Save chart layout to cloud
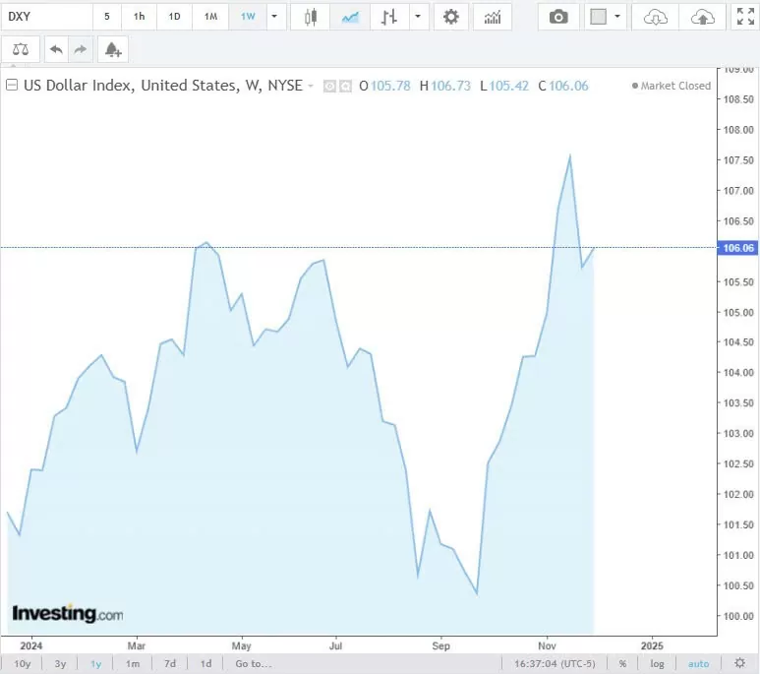Screen dimensions: 760x674 (702, 17)
